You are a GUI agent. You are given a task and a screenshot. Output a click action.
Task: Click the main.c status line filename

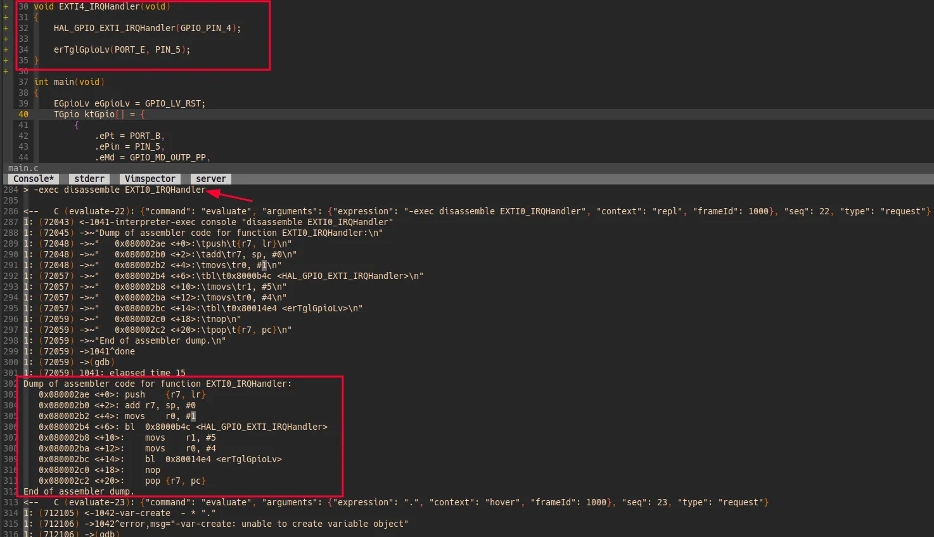(x=23, y=168)
